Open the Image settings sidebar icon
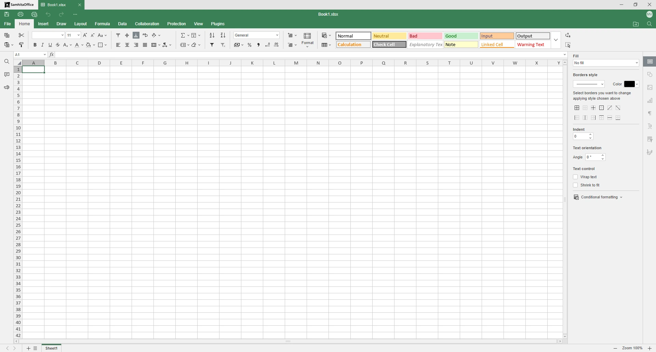656x352 pixels. click(650, 87)
